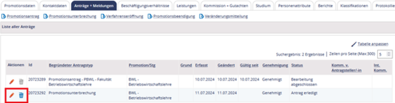Open the Promotionsbeendigung link
The image size is (395, 103).
(174, 16)
